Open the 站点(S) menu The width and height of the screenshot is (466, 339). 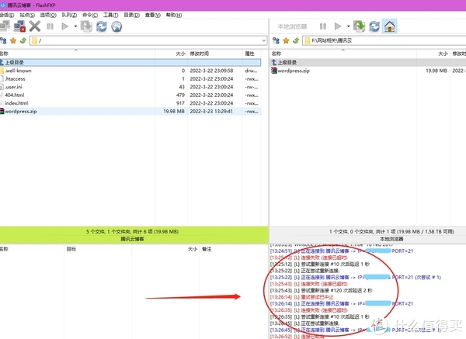click(x=27, y=15)
